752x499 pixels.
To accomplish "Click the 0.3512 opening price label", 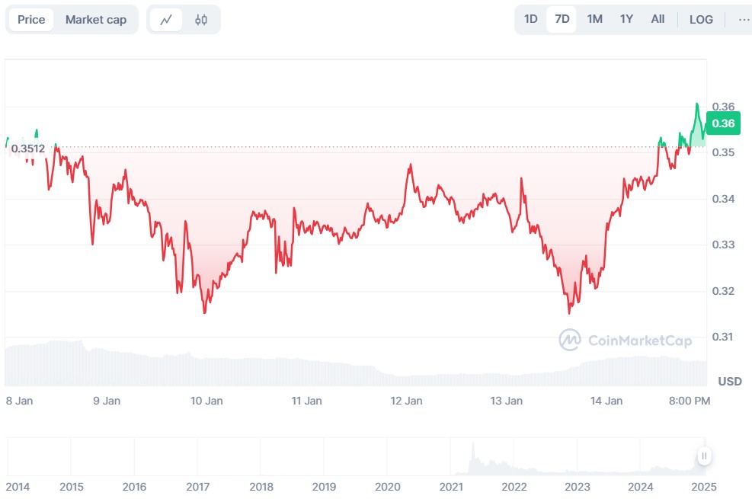I will click(28, 149).
